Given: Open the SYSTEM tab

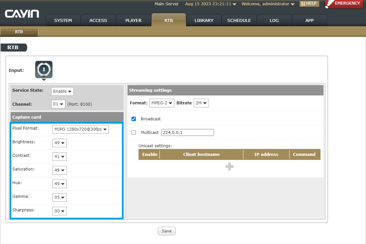Looking at the screenshot, I should (63, 20).
